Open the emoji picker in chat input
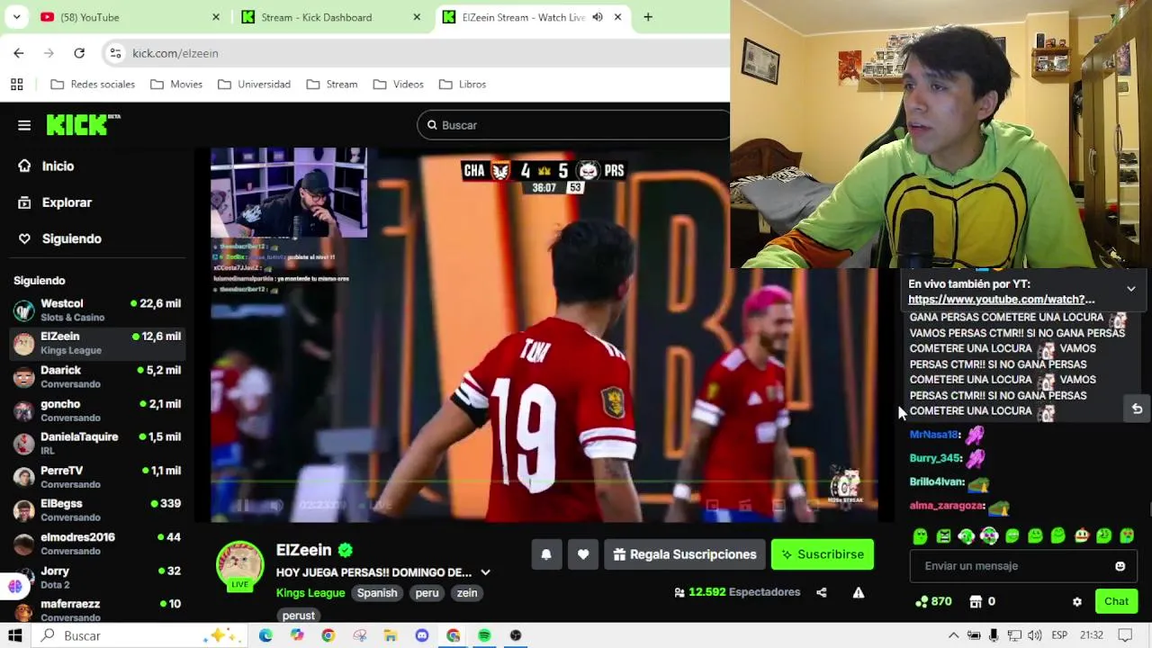1152x648 pixels. [1120, 566]
